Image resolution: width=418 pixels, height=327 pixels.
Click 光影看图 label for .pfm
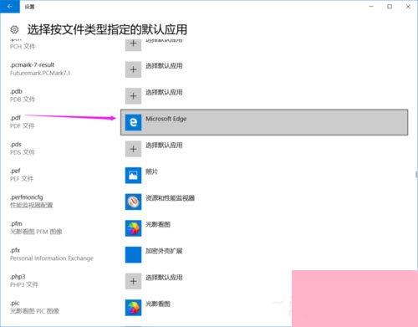tap(158, 225)
